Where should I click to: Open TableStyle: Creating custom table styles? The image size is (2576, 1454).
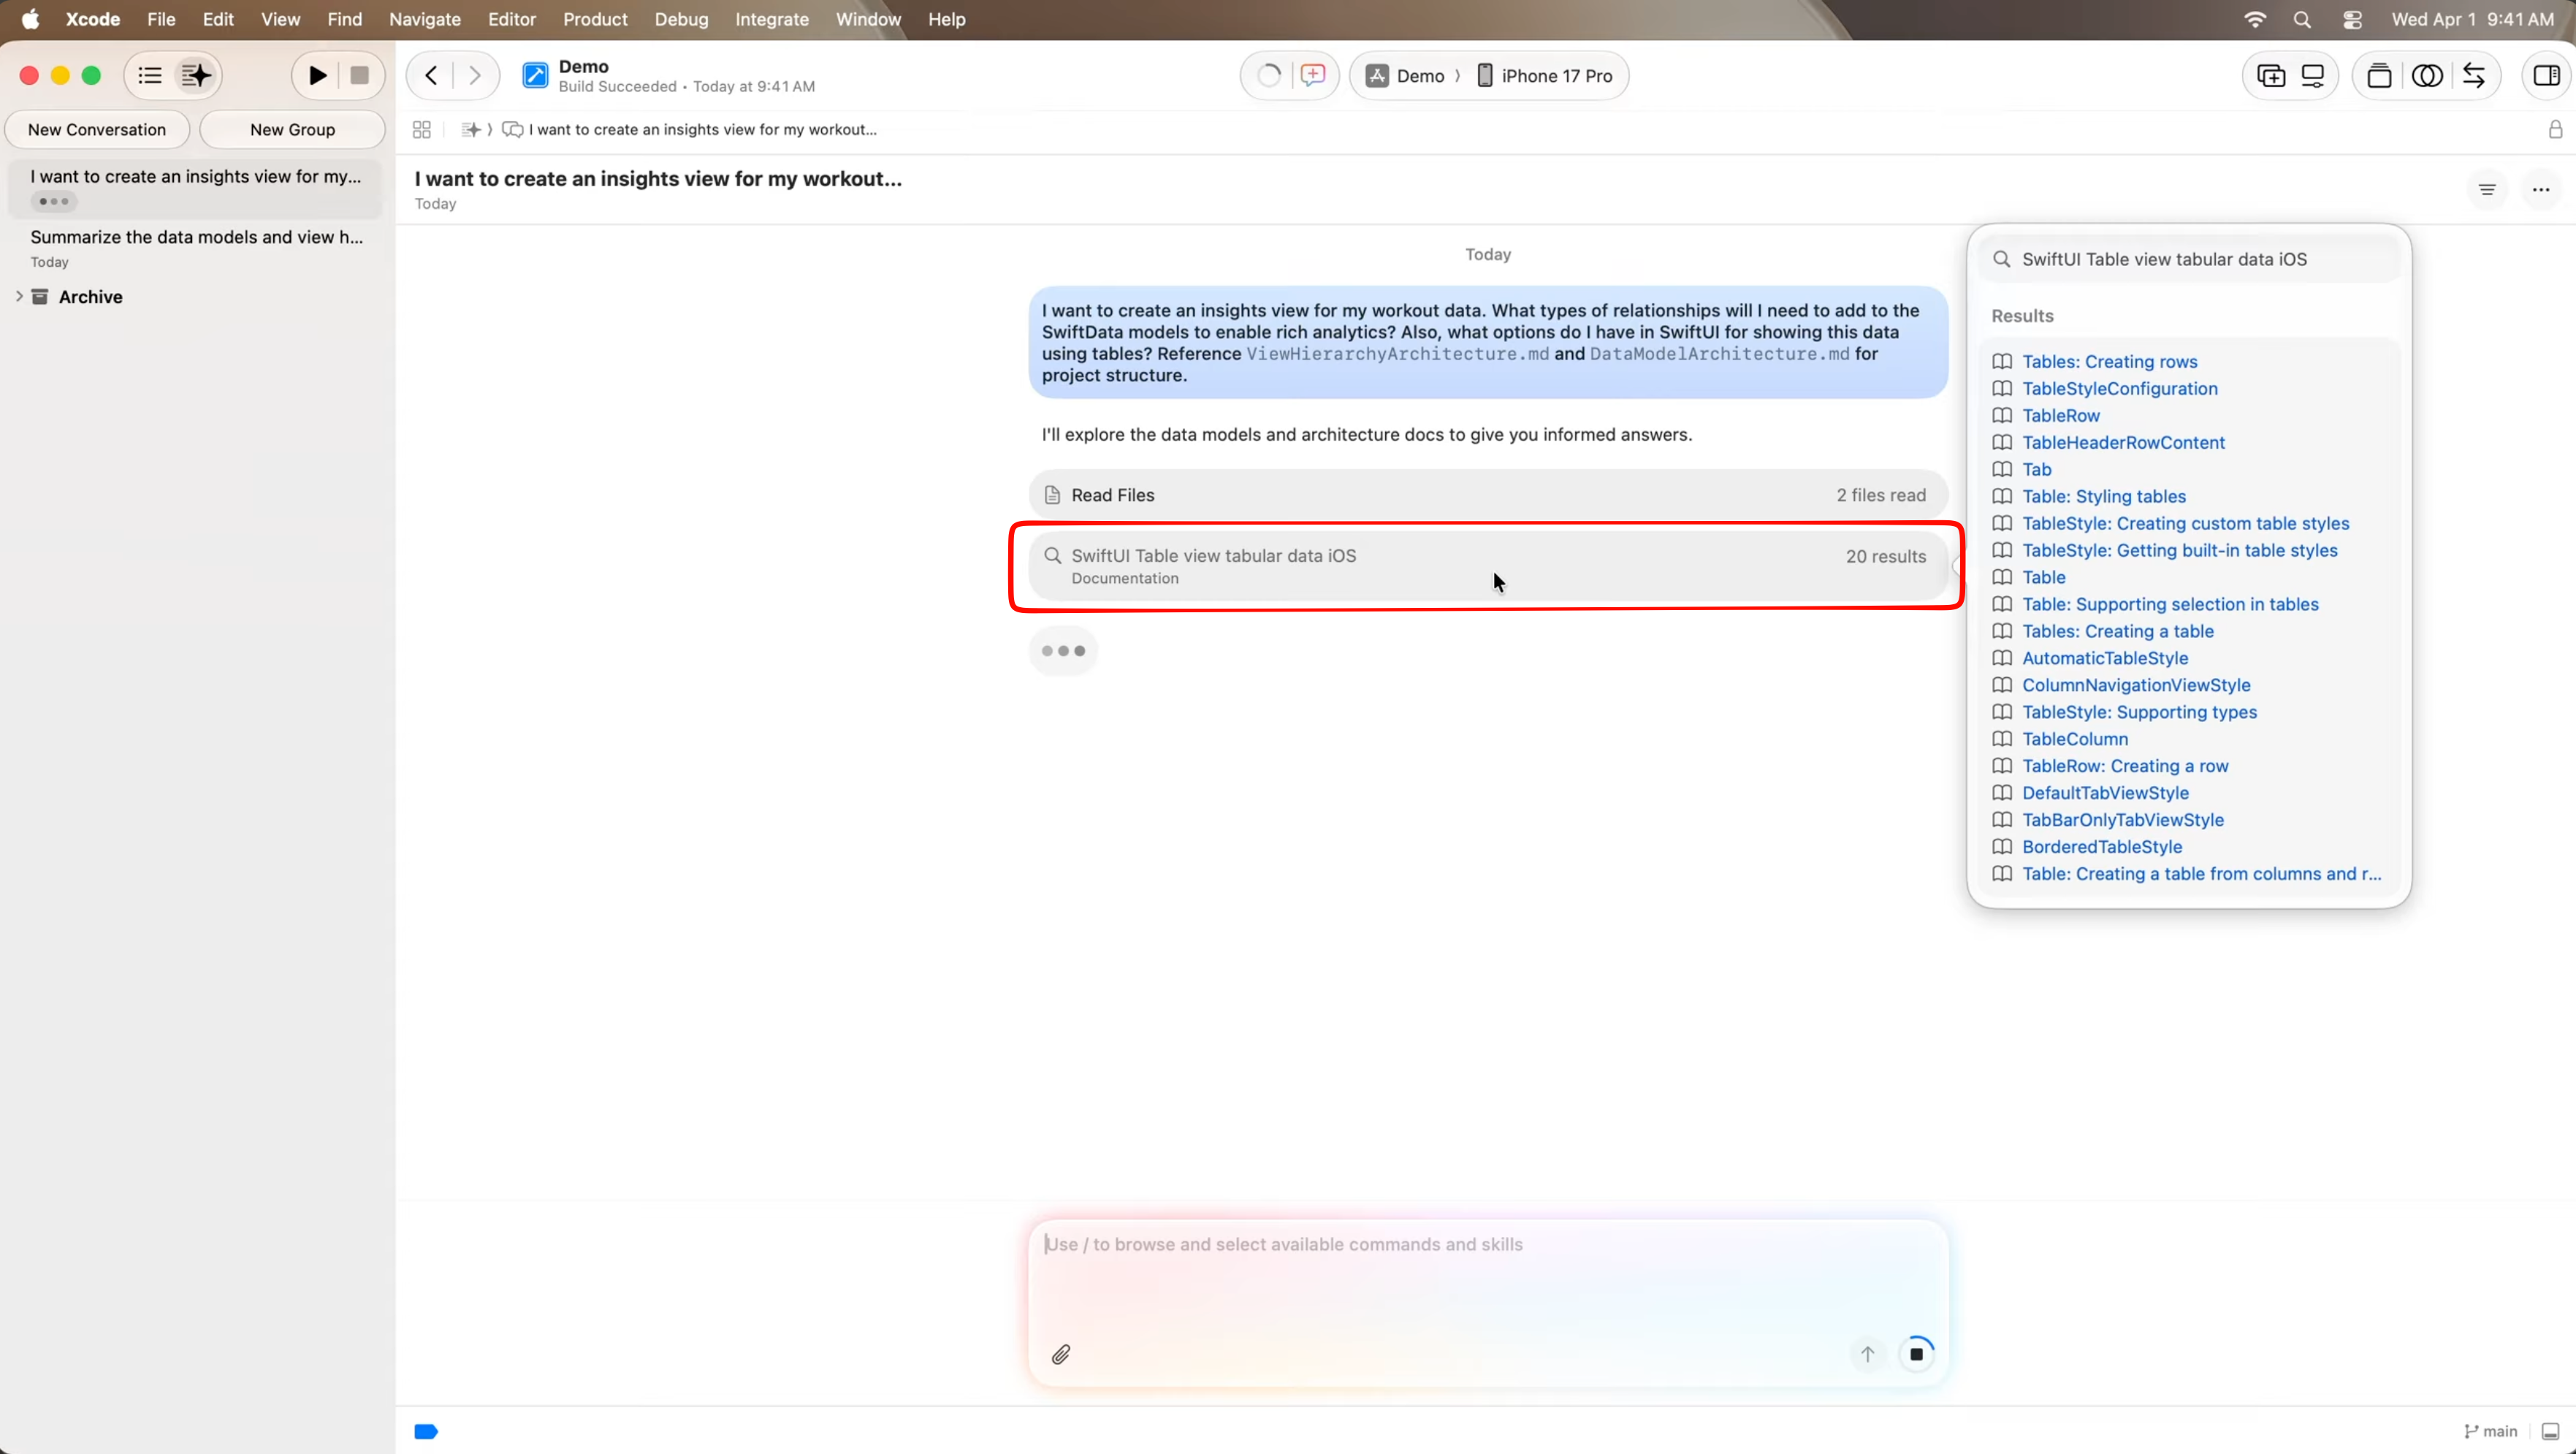[x=2185, y=523]
